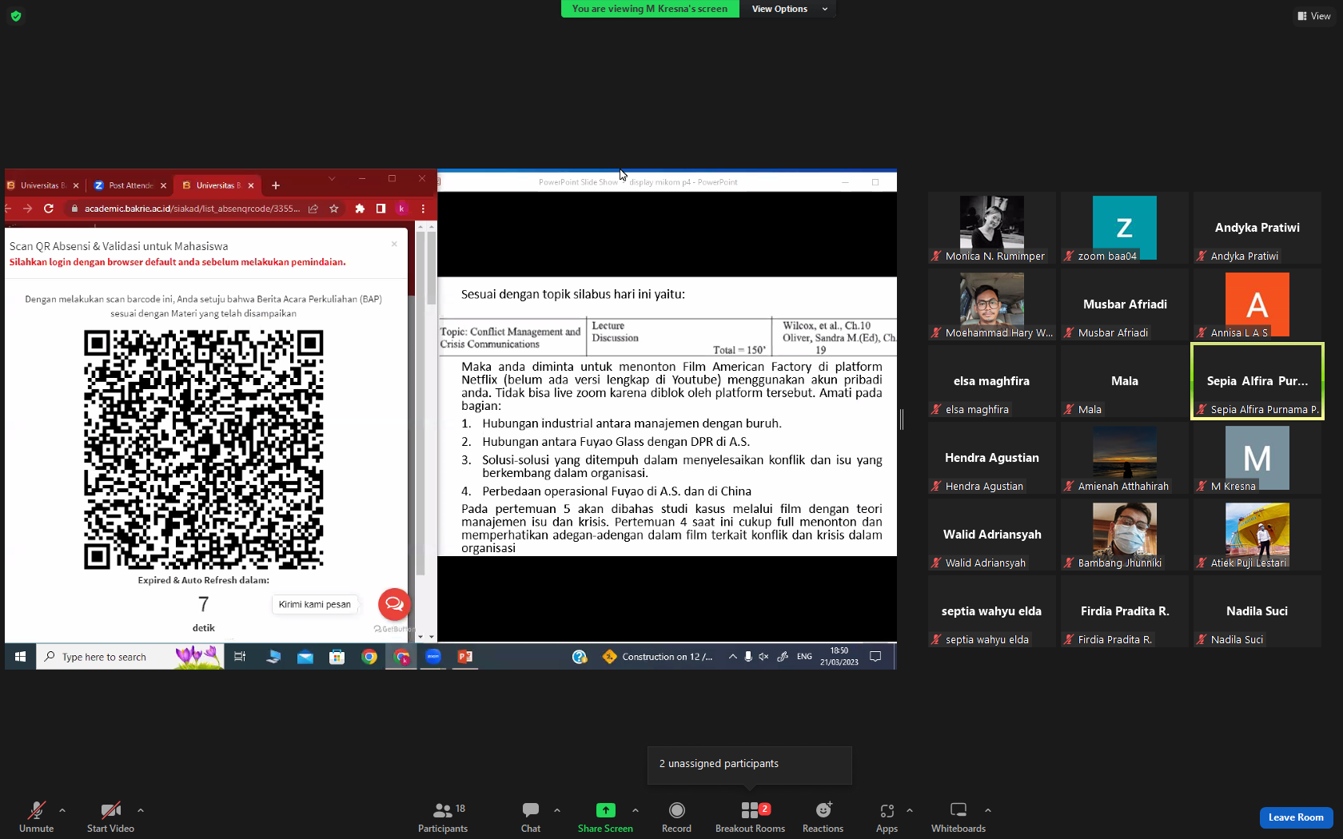Click the browser page vertical scrollbar
1343x839 pixels.
(x=432, y=431)
